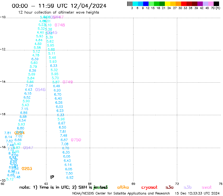This screenshot has height=196, width=223.
Task: Click the '70 (ft)' legend scale label
Action: (215, 8)
